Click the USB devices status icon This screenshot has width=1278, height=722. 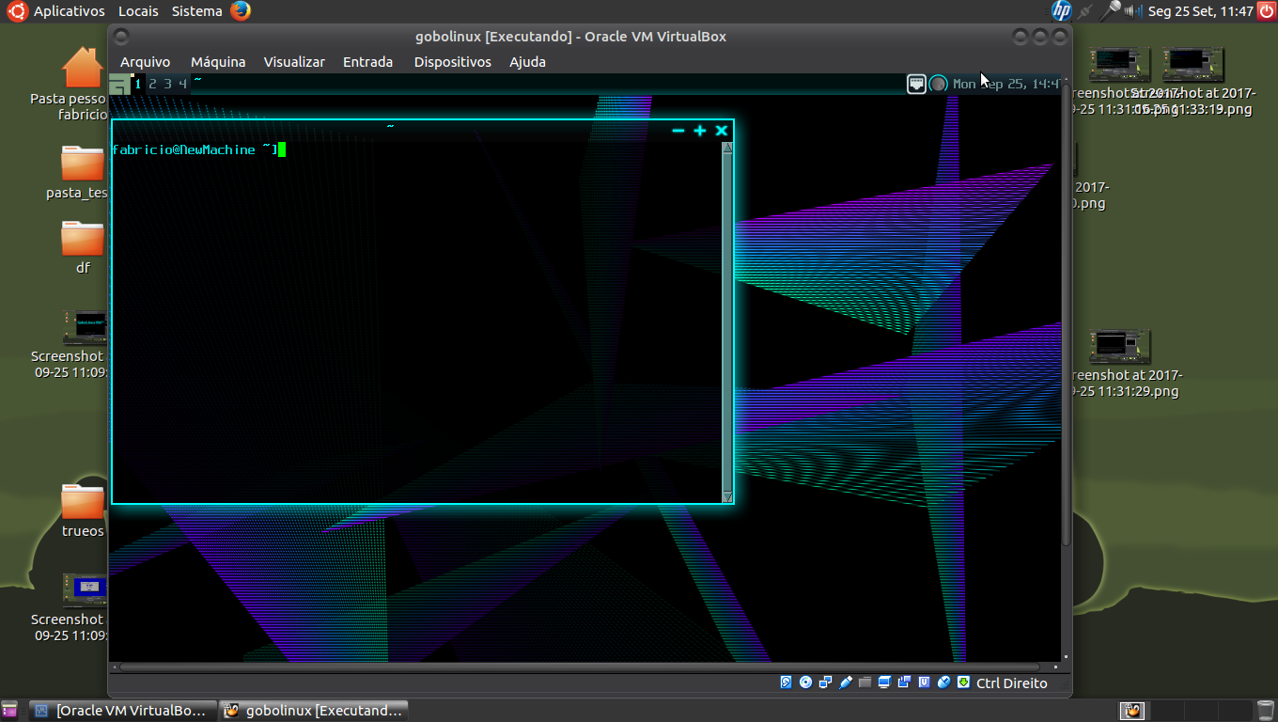845,683
